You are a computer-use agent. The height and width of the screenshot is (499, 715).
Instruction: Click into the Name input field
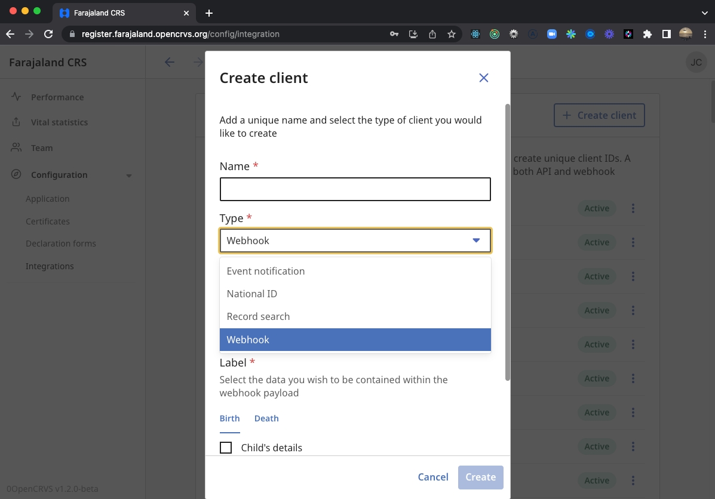pyautogui.click(x=355, y=189)
